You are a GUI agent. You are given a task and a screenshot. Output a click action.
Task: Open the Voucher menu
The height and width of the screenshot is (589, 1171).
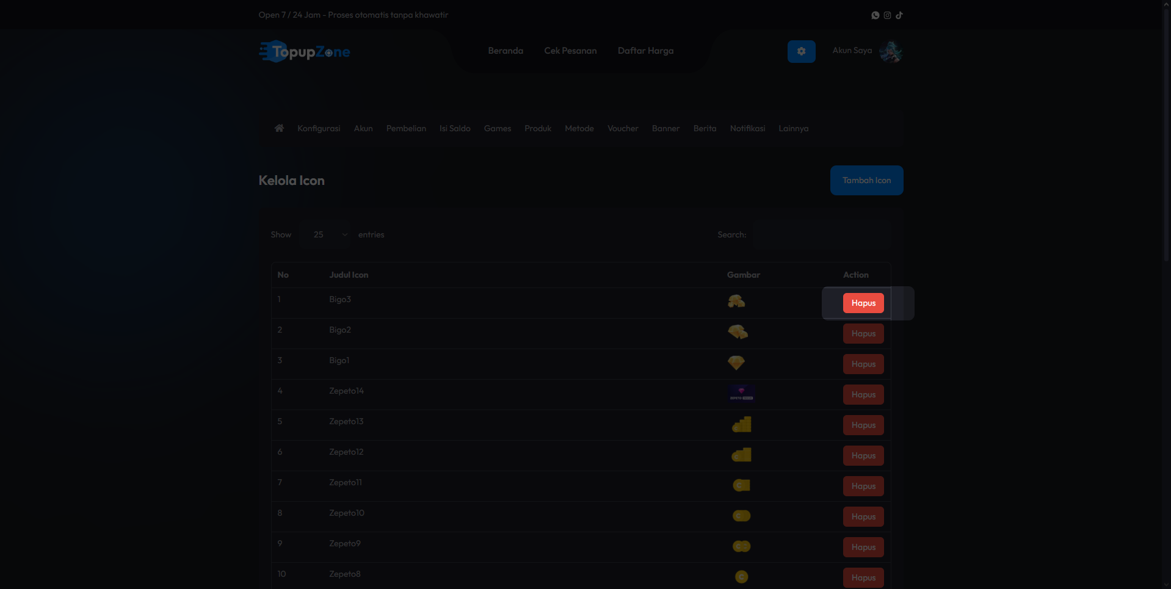[x=623, y=128]
